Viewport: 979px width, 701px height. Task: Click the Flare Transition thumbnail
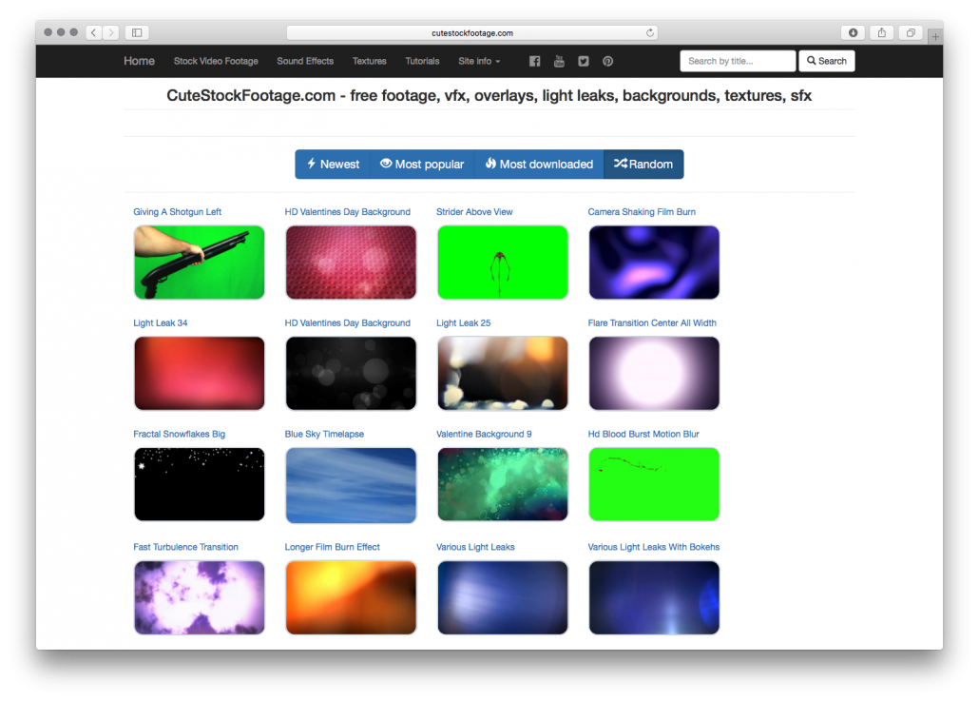pos(654,374)
